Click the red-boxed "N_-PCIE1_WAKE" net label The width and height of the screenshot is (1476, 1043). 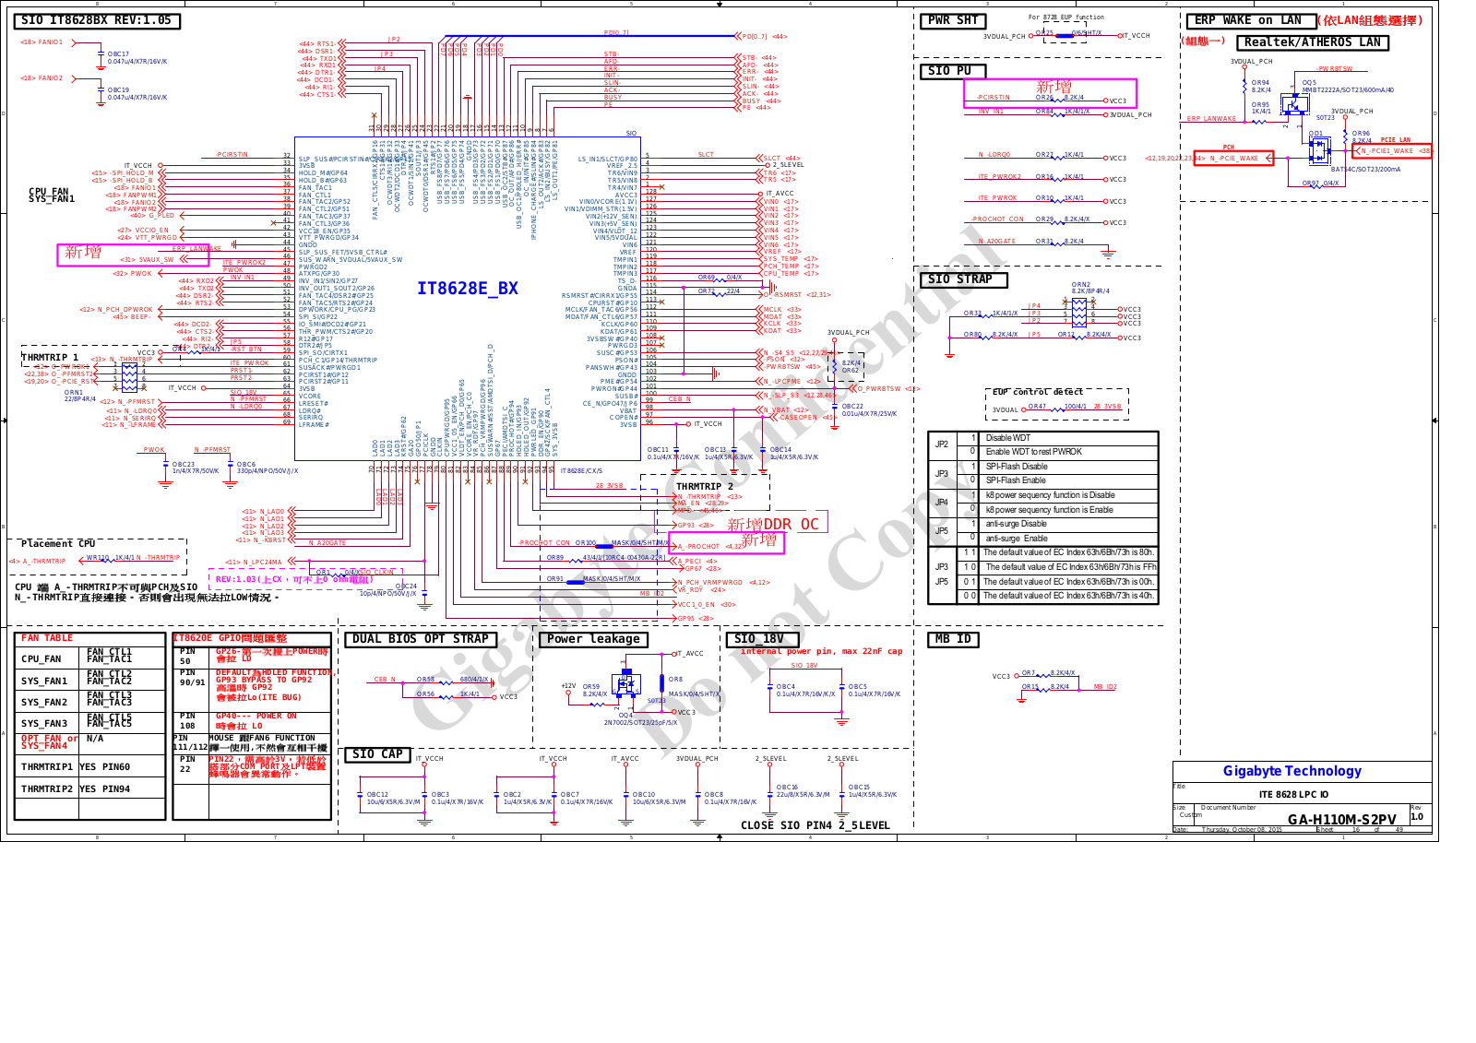(x=1391, y=150)
